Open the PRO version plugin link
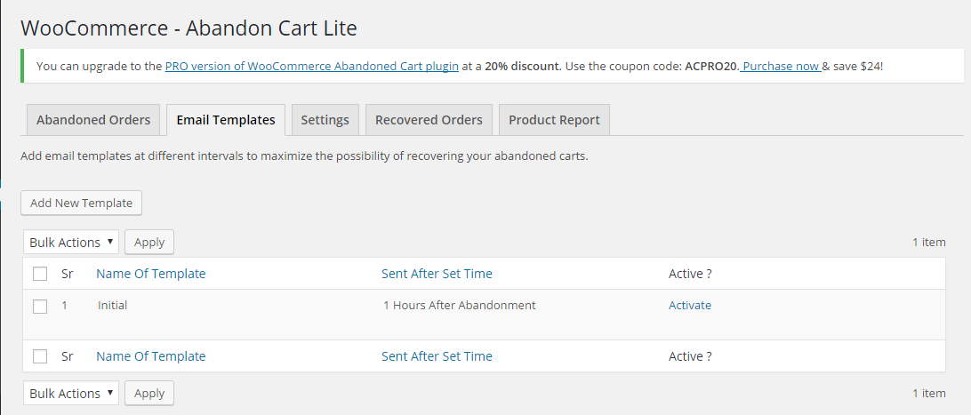 click(312, 67)
